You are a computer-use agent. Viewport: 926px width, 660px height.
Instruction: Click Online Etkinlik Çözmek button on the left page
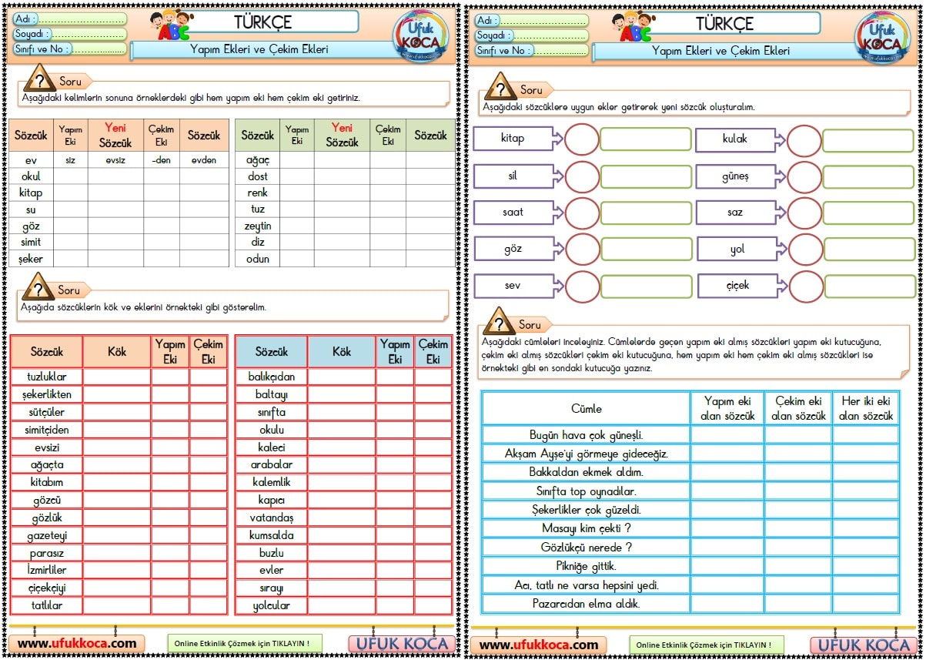pos(245,644)
